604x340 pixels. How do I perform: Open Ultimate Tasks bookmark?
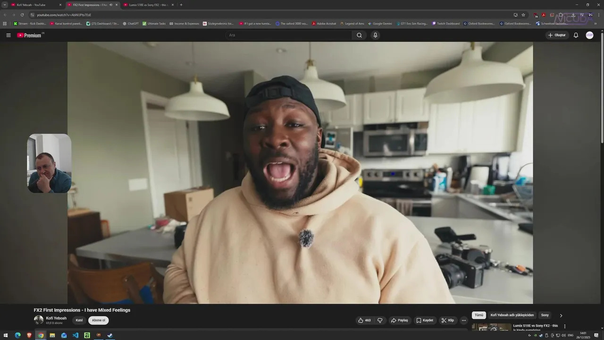click(x=154, y=23)
